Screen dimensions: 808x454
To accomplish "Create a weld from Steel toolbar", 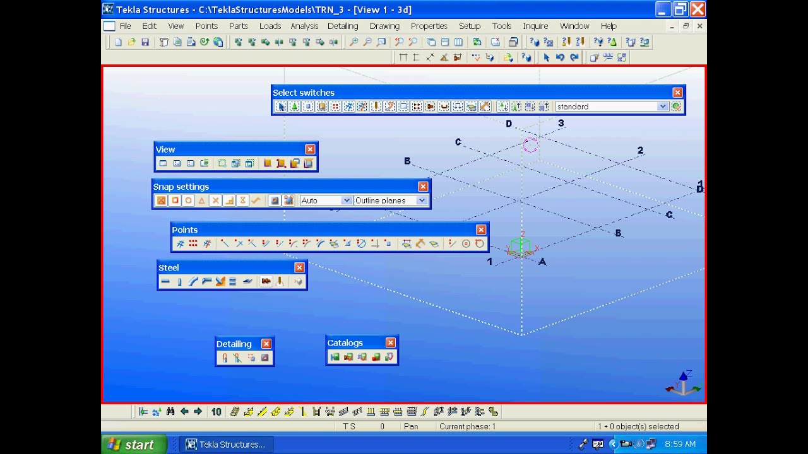I will click(280, 282).
